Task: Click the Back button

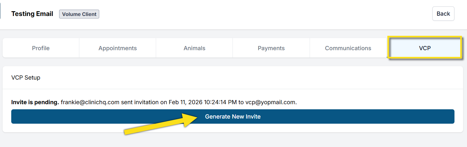Action: click(x=443, y=14)
